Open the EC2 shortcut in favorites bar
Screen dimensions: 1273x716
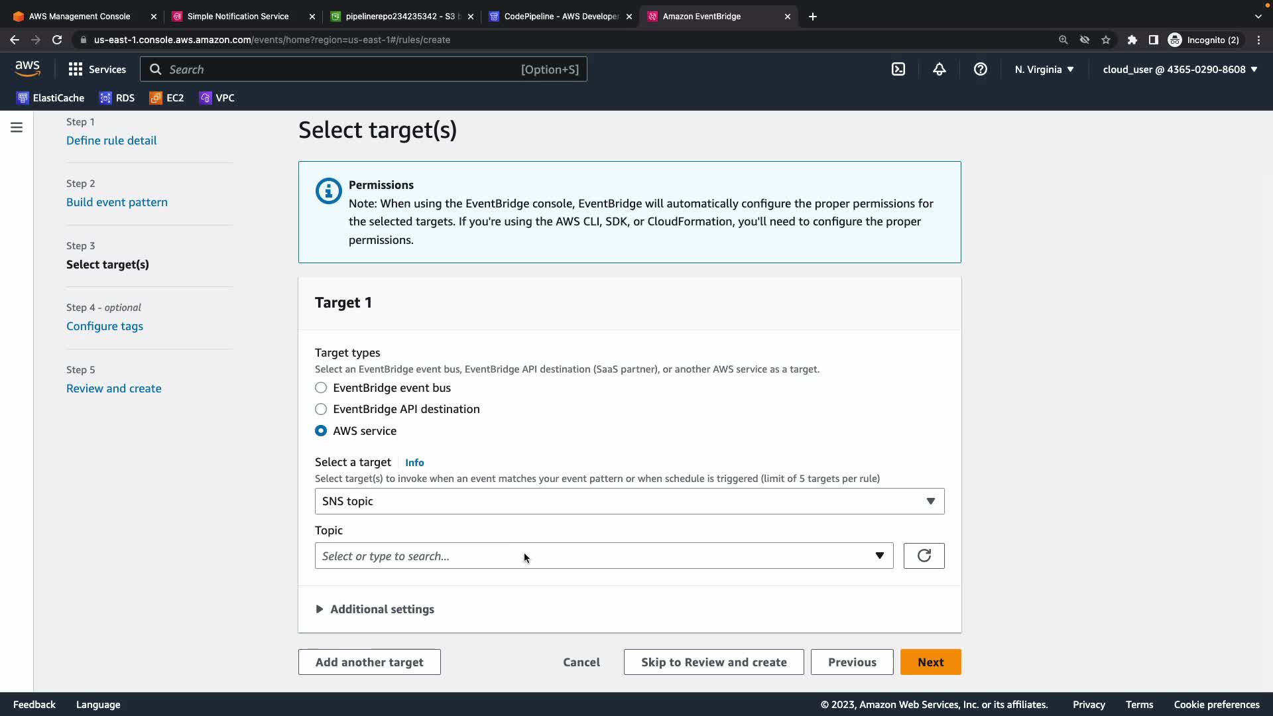pyautogui.click(x=166, y=98)
